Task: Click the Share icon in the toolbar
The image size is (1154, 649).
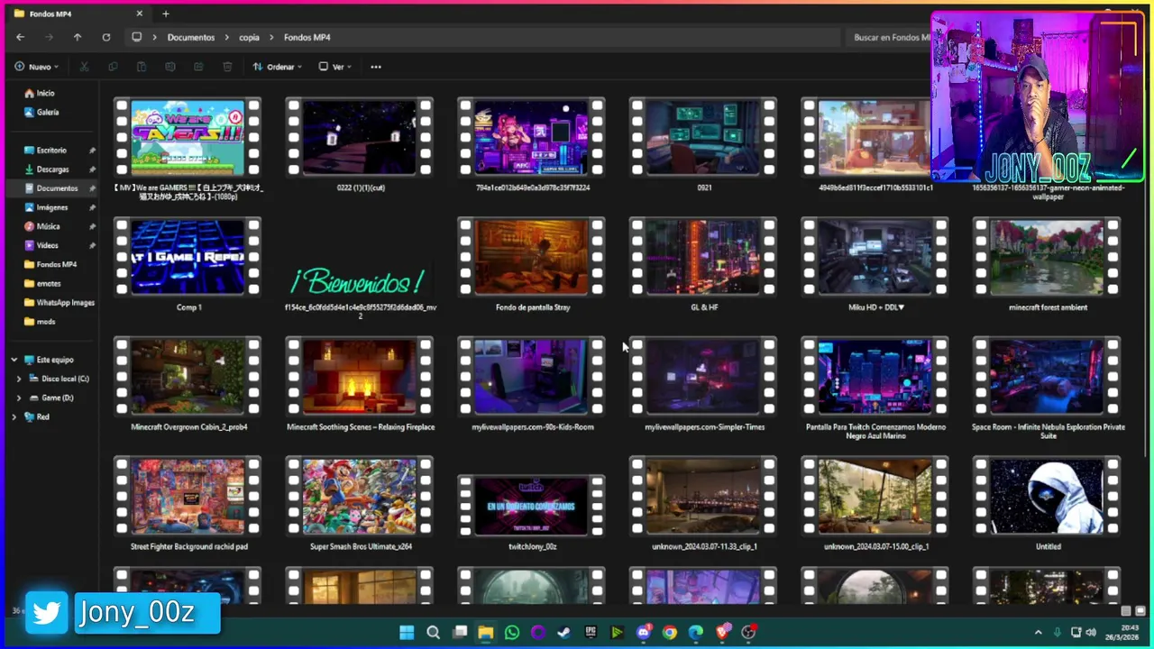Action: (198, 67)
